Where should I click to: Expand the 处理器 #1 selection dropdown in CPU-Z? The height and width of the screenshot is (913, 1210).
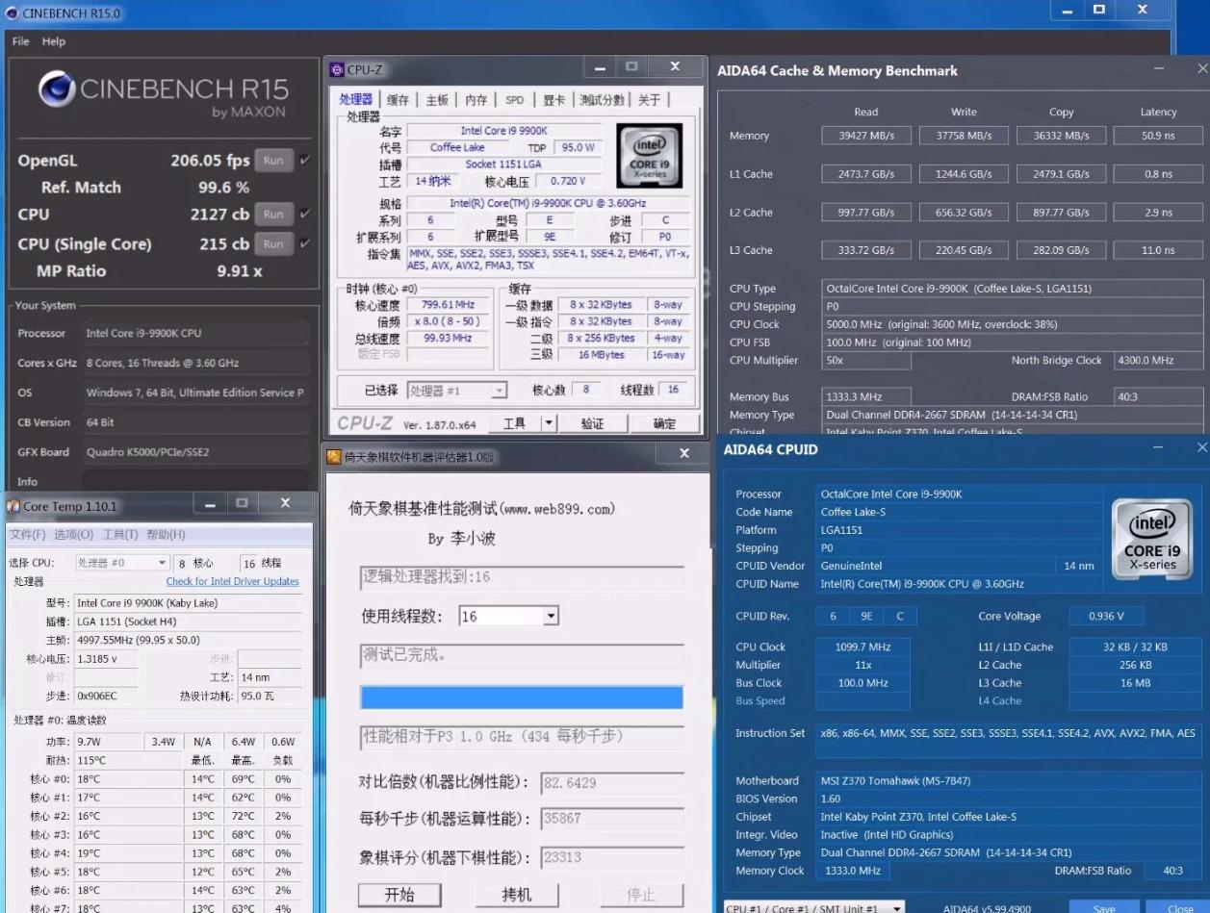[x=499, y=391]
